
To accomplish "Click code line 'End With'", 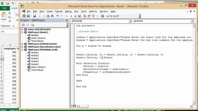I will pos(82,75).
